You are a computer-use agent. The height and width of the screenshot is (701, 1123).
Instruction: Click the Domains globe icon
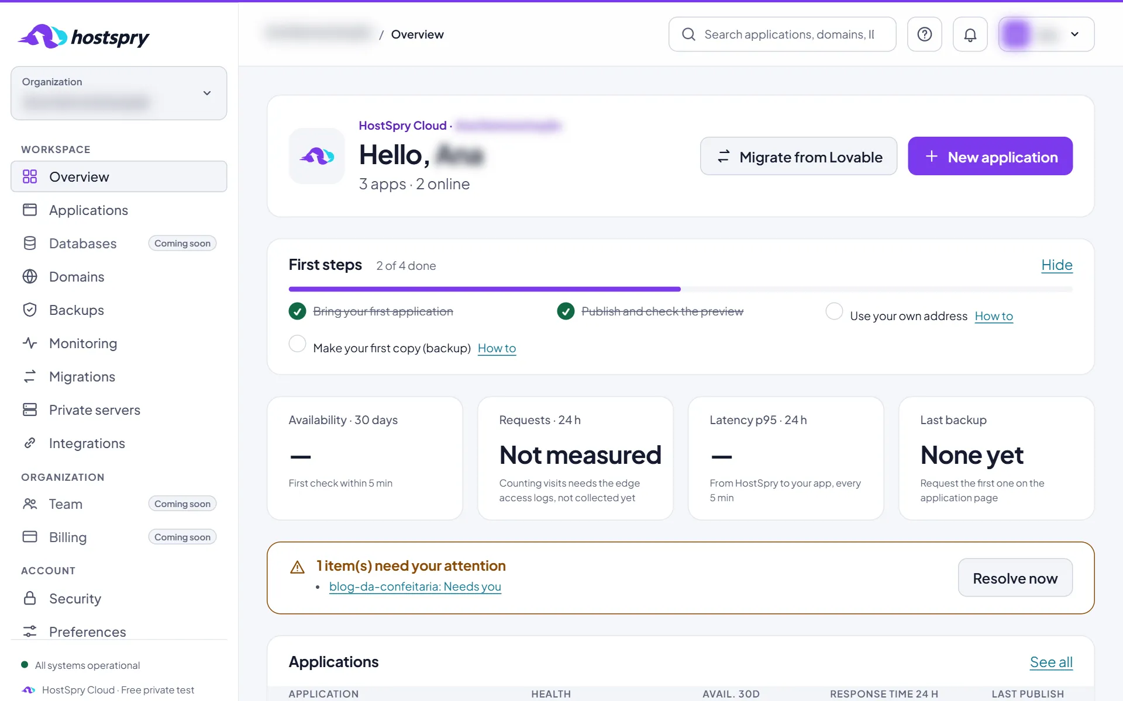click(30, 276)
